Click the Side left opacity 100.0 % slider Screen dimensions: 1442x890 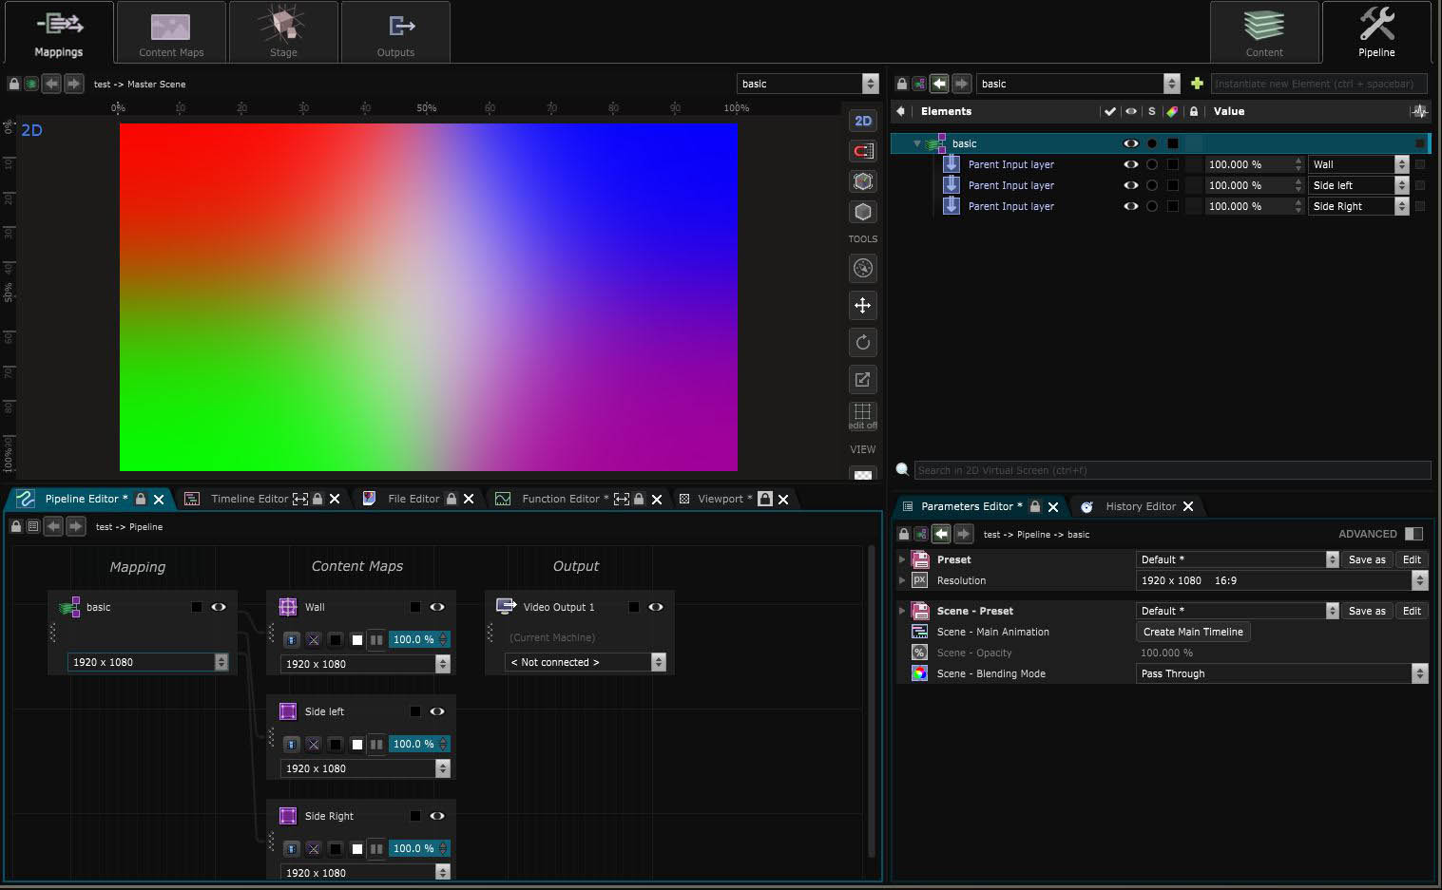click(x=413, y=744)
